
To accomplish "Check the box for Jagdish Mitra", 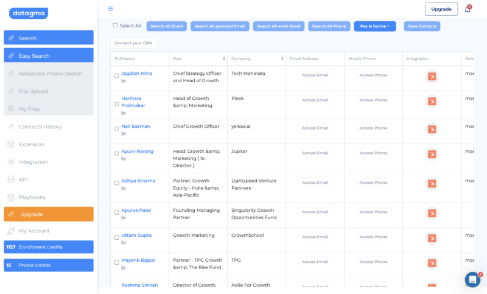I will [117, 75].
